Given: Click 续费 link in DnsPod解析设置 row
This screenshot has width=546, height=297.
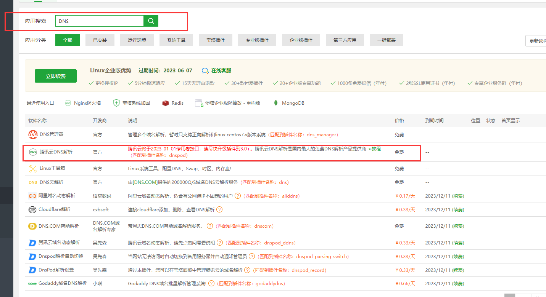Looking at the screenshot, I should (458, 270).
